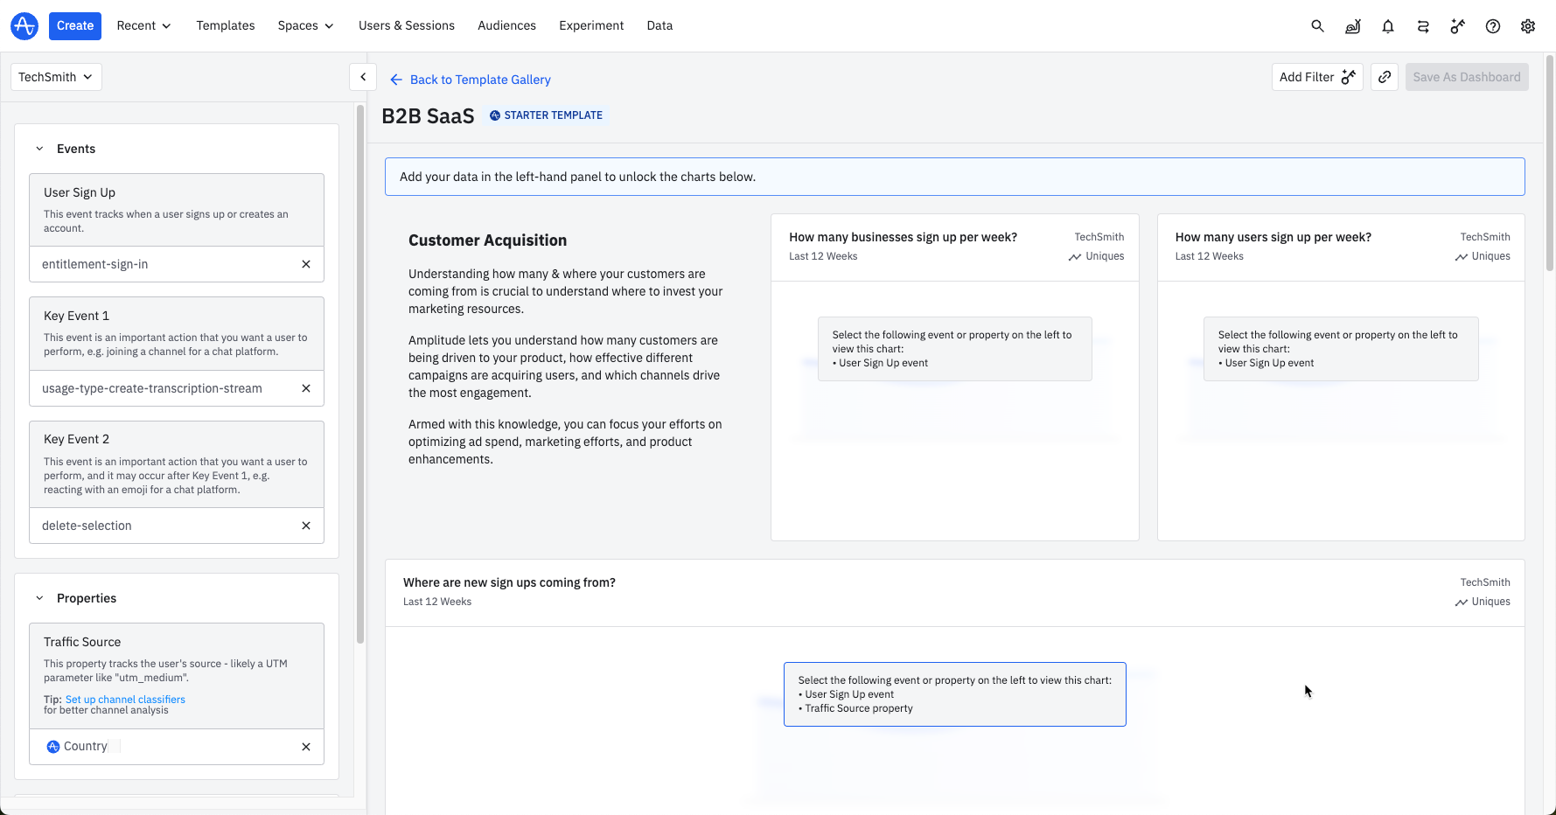The image size is (1556, 815).
Task: Open the help question mark icon
Action: click(x=1493, y=26)
